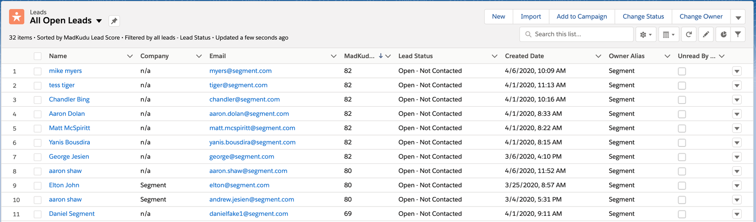Click email link tiger@segment.com

coord(238,85)
